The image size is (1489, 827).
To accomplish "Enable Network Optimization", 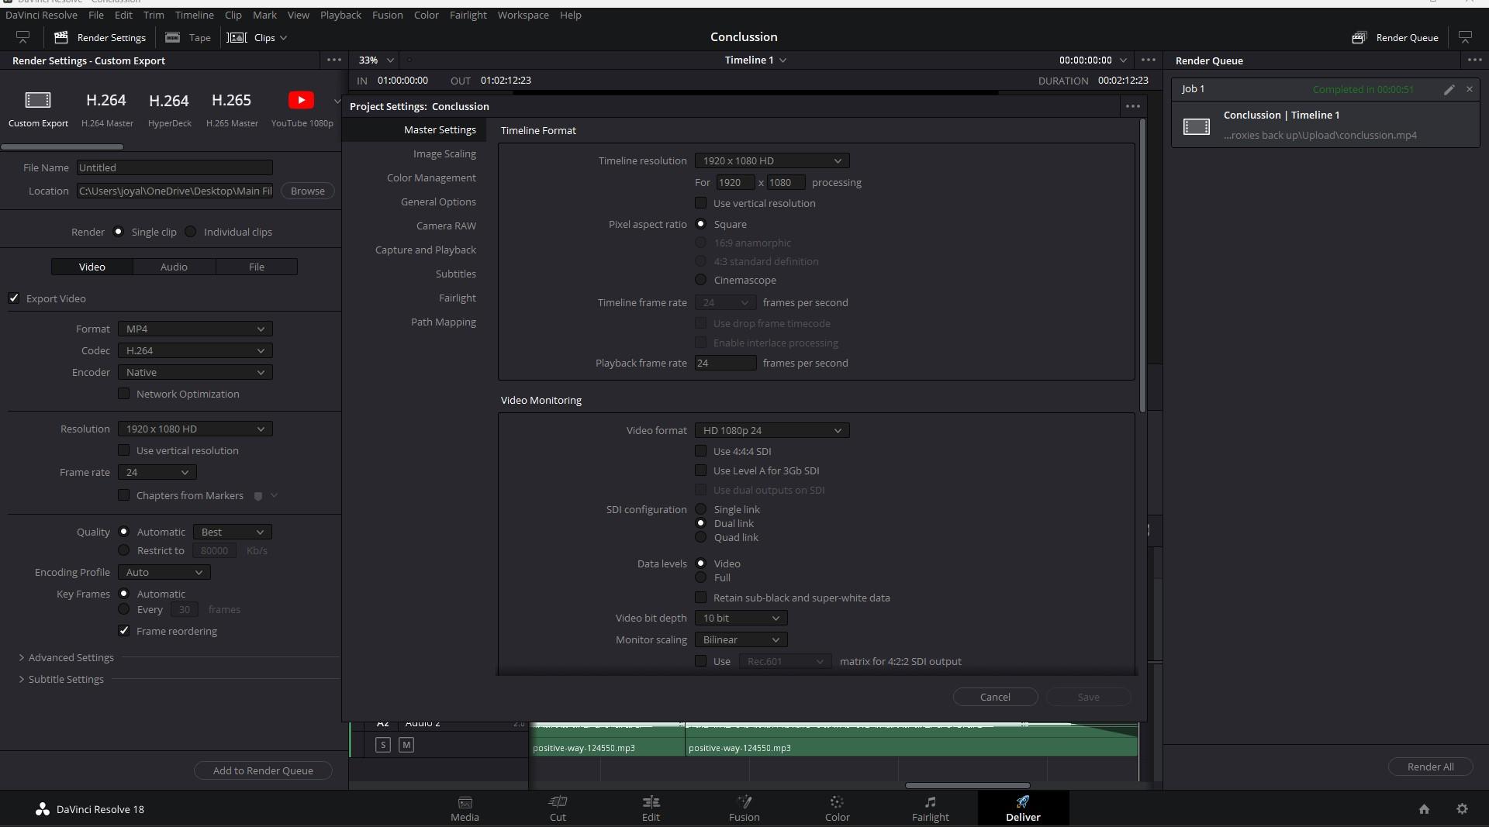I will tap(124, 394).
